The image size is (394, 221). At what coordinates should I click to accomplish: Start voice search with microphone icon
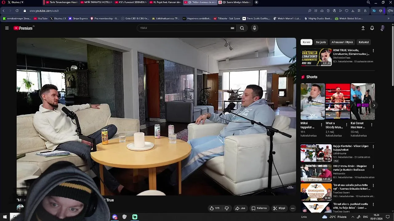[x=254, y=28]
